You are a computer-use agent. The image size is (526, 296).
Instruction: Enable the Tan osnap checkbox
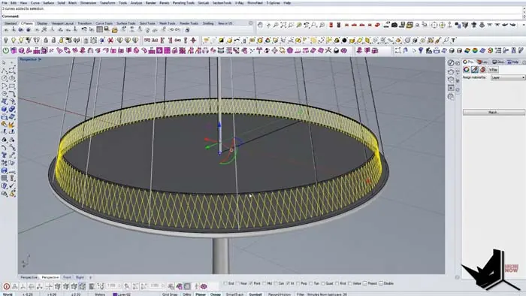(x=310, y=283)
